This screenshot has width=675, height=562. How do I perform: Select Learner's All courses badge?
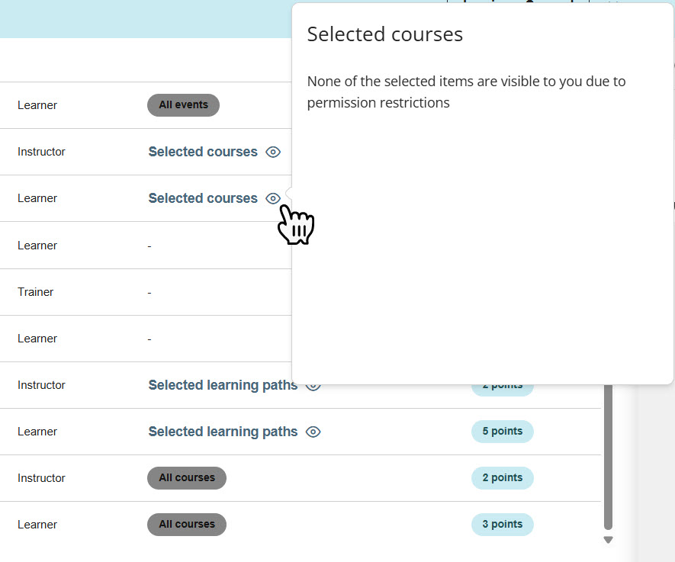(187, 525)
